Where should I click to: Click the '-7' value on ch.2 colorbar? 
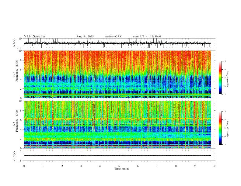click(x=224, y=144)
